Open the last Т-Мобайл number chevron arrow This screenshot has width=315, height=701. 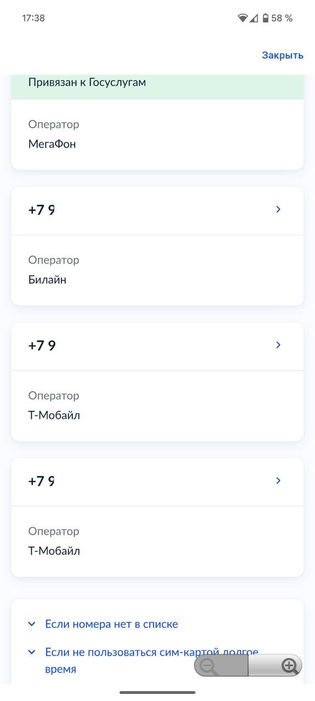point(278,480)
